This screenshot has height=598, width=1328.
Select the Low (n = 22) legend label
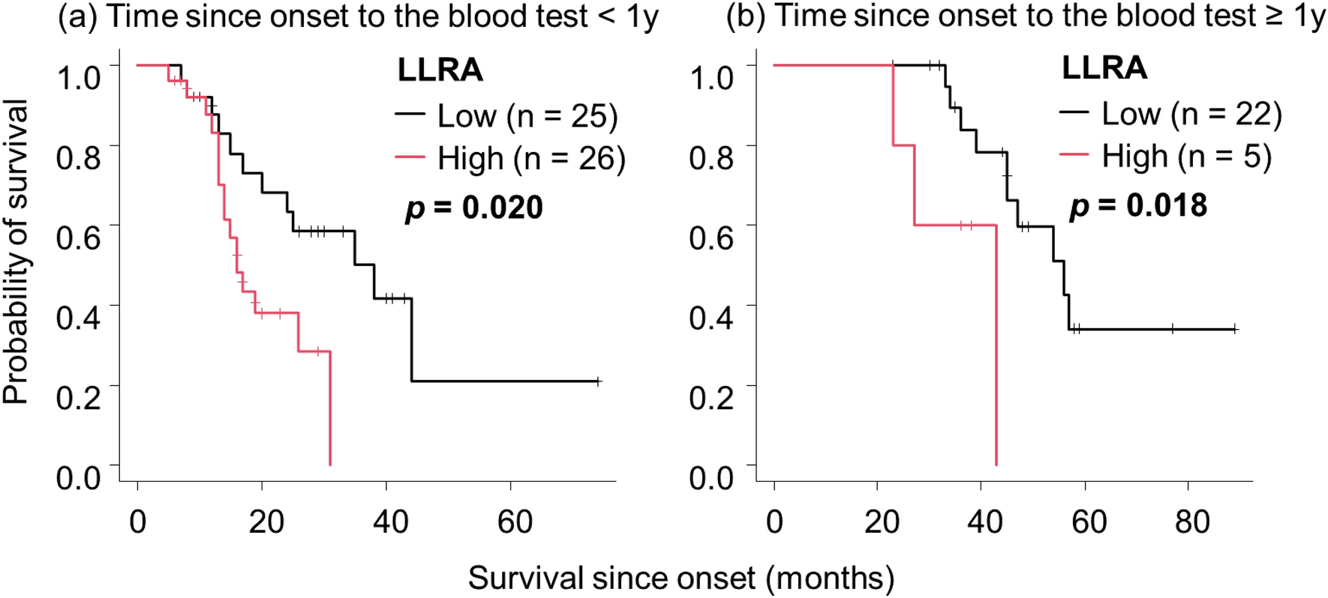(x=1191, y=114)
